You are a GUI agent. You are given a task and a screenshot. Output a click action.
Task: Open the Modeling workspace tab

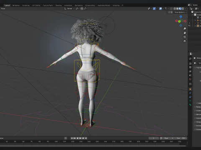[16, 5]
